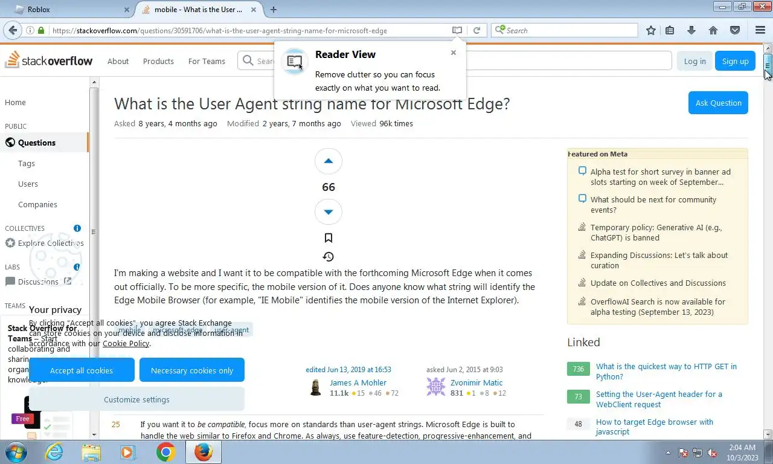Click Ask Question button
The height and width of the screenshot is (464, 773).
point(718,103)
